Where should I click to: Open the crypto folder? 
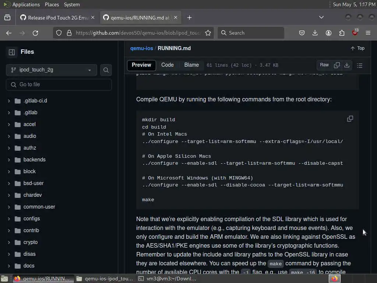click(x=31, y=242)
